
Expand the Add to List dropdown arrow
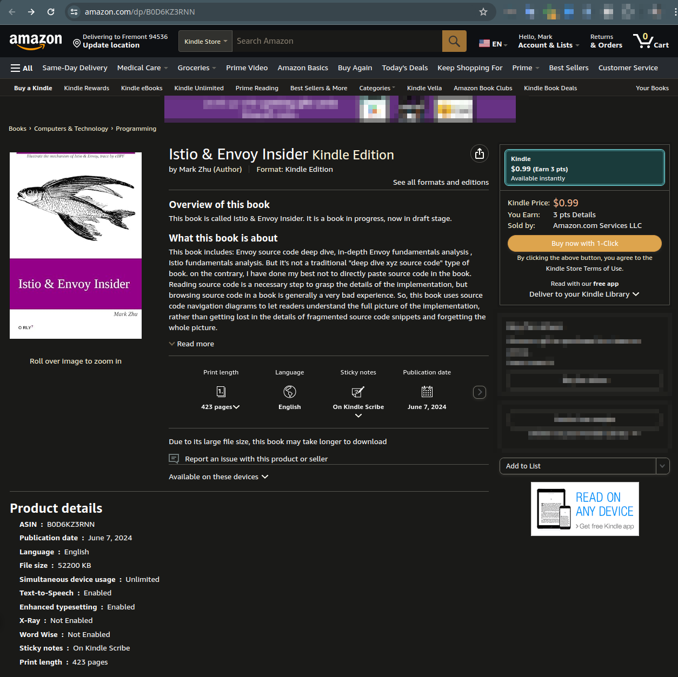click(662, 466)
